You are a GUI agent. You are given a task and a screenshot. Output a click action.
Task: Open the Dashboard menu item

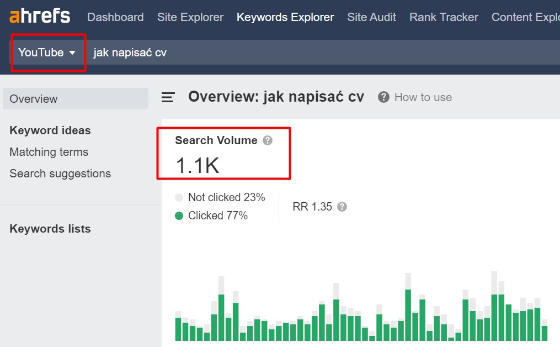(x=115, y=17)
